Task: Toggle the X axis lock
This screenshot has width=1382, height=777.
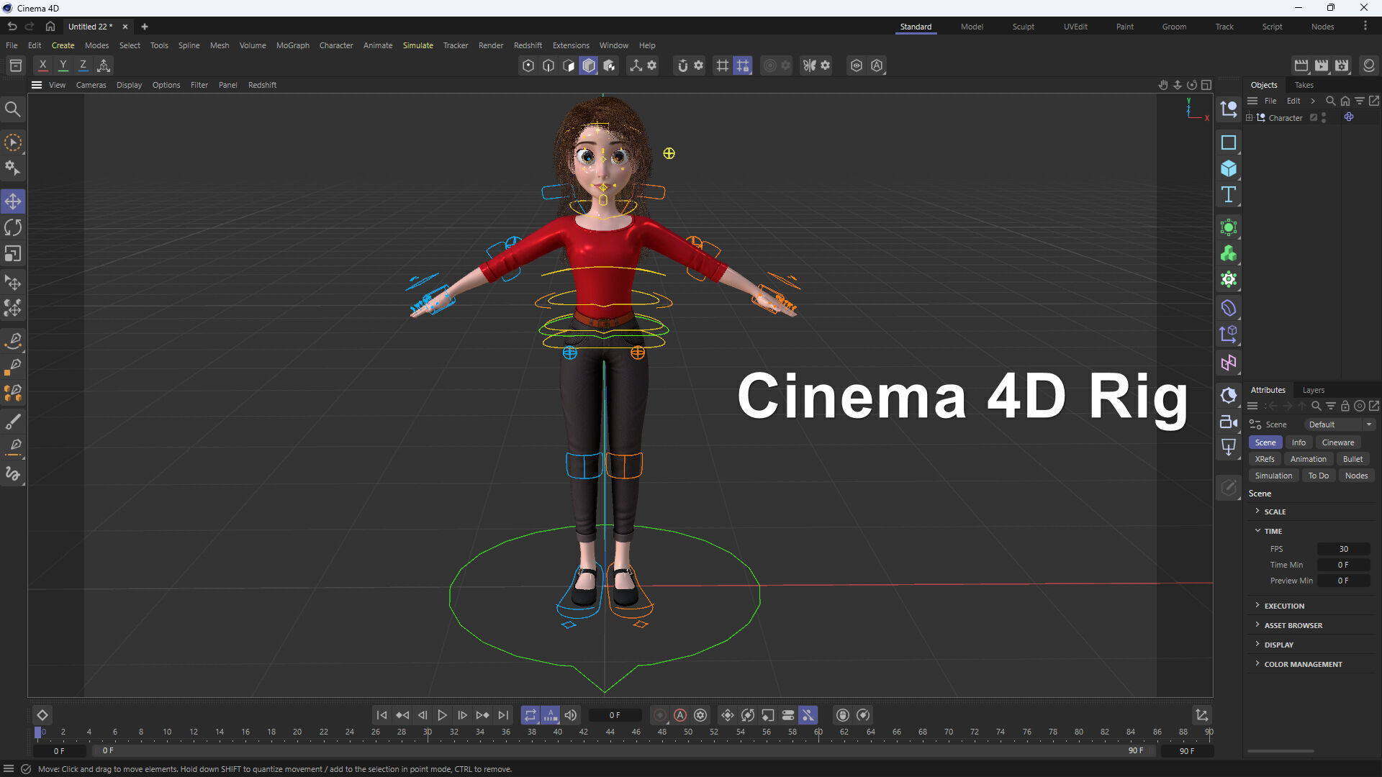Action: tap(43, 65)
